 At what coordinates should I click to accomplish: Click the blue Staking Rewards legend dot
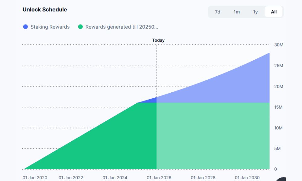(26, 27)
